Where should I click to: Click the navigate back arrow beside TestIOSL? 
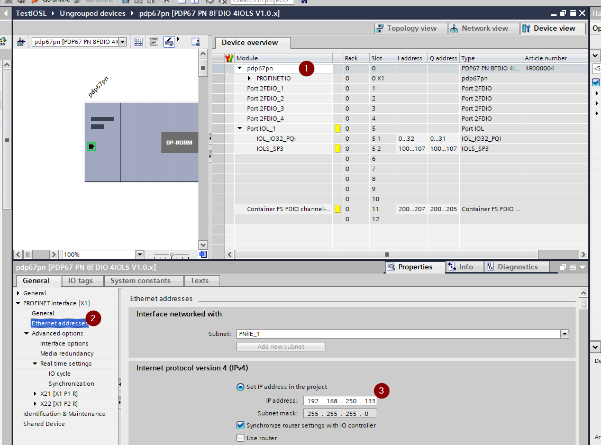(6, 13)
